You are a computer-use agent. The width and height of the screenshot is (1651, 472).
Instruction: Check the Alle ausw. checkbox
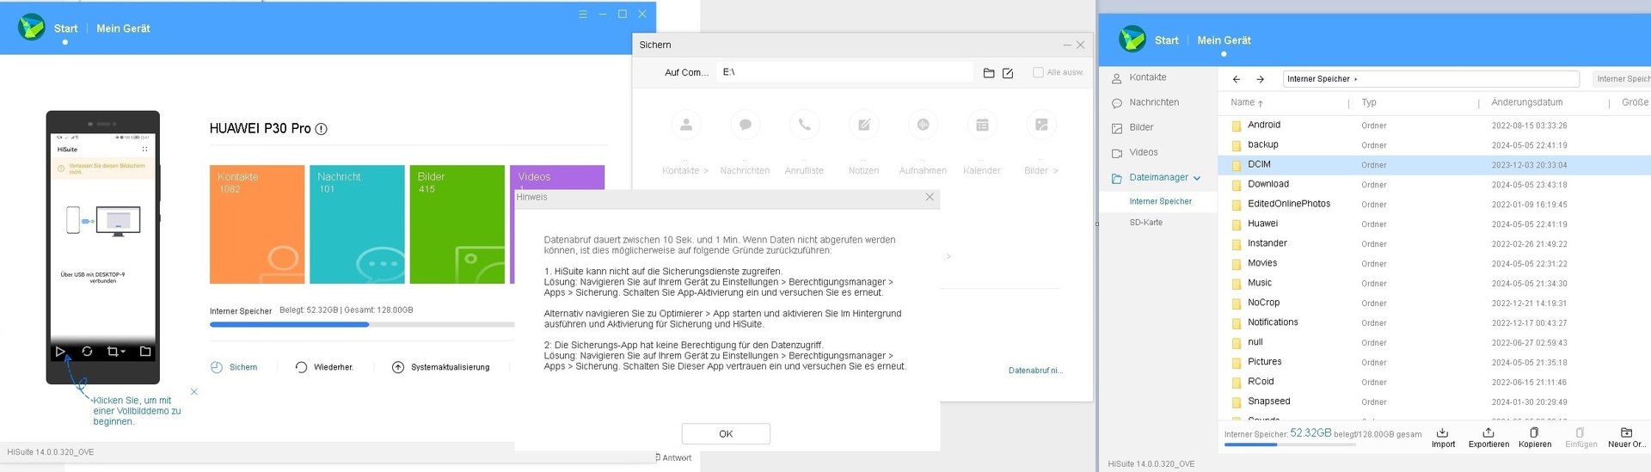pos(1038,72)
